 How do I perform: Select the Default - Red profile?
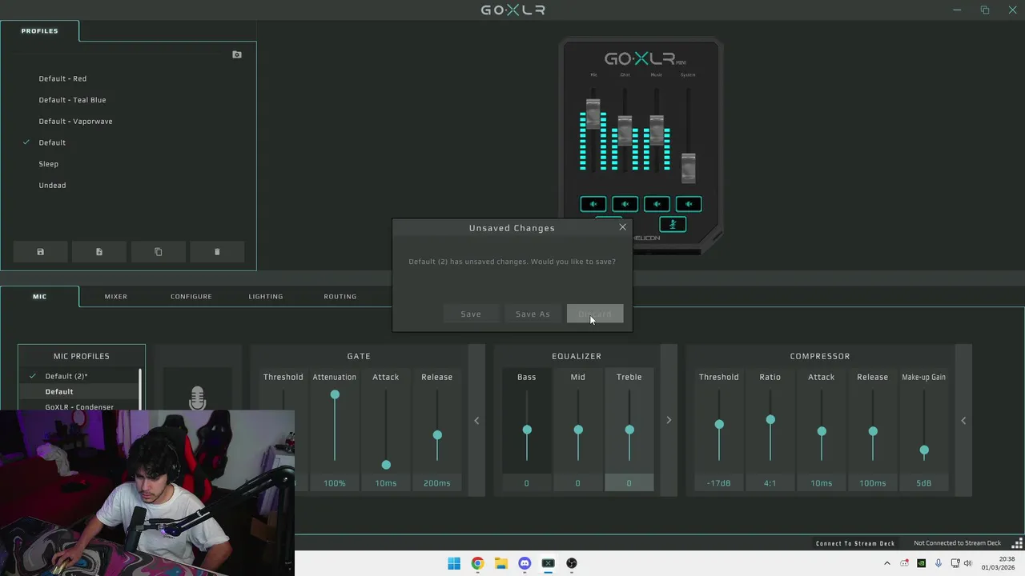click(62, 78)
